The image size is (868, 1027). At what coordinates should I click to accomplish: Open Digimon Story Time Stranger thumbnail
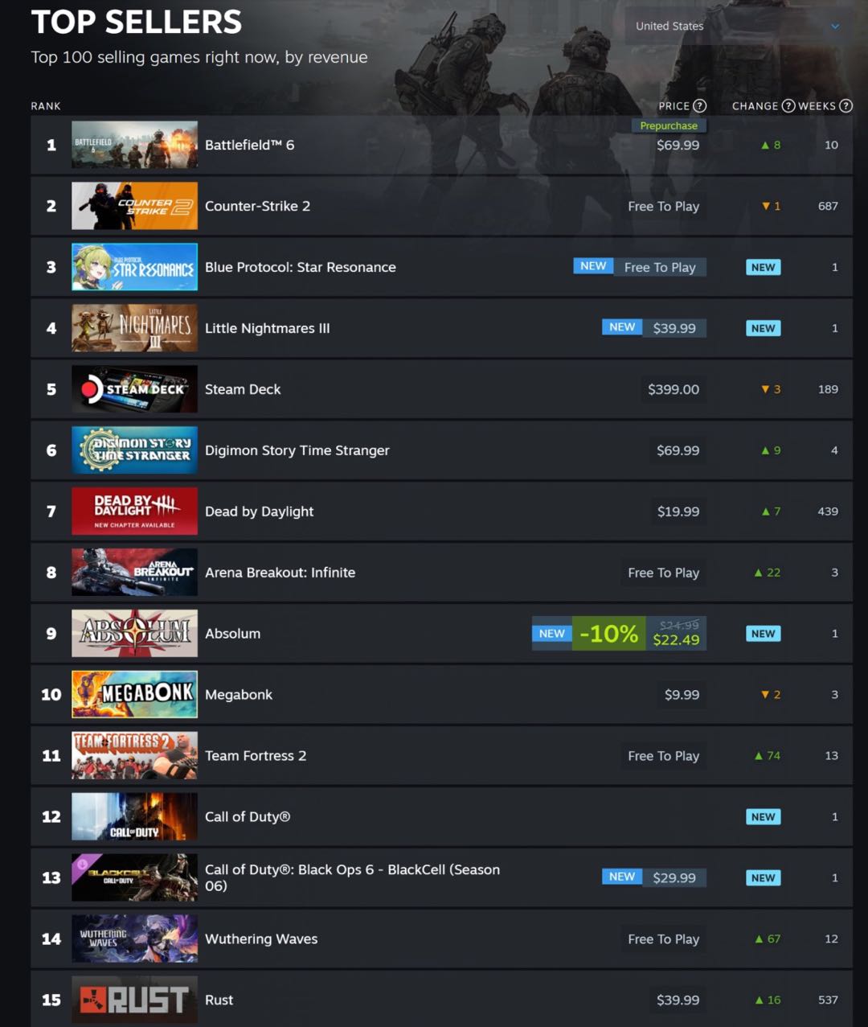[134, 450]
